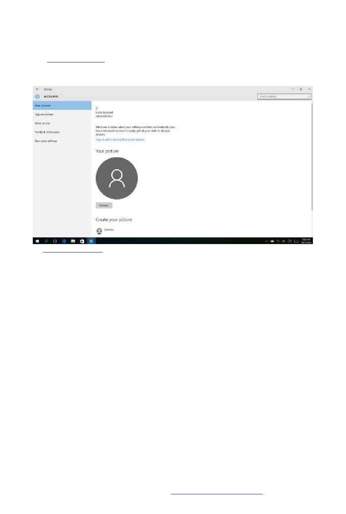Click the search magnifier in Find a setting

point(309,97)
